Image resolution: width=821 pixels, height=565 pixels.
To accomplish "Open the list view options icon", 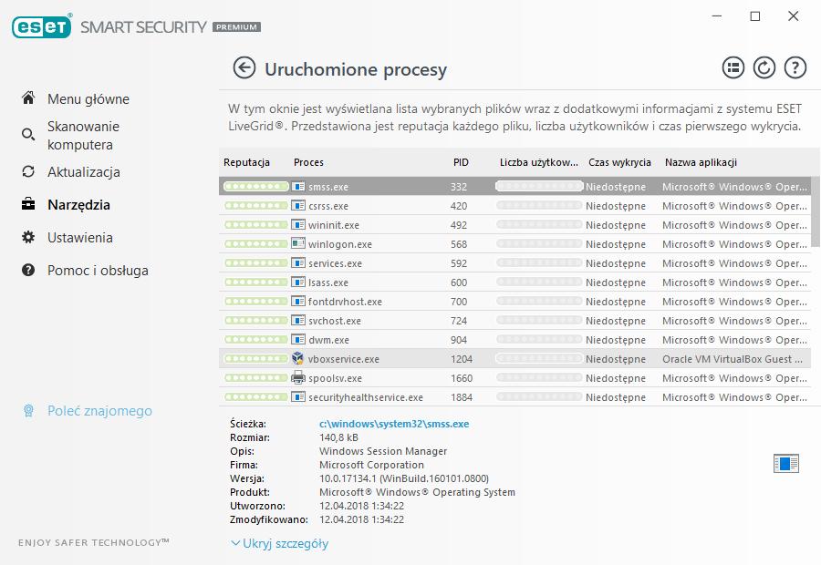I will [x=733, y=68].
